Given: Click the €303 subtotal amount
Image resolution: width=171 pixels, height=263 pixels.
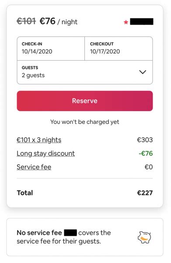Looking at the screenshot, I should [x=145, y=140].
